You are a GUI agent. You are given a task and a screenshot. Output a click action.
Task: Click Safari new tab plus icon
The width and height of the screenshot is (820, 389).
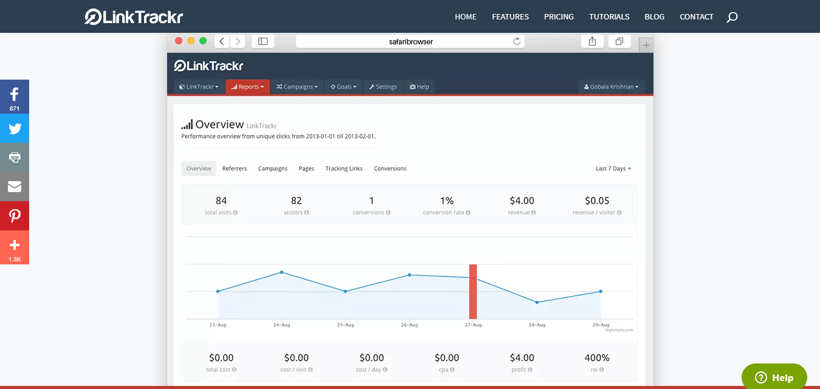click(x=646, y=45)
